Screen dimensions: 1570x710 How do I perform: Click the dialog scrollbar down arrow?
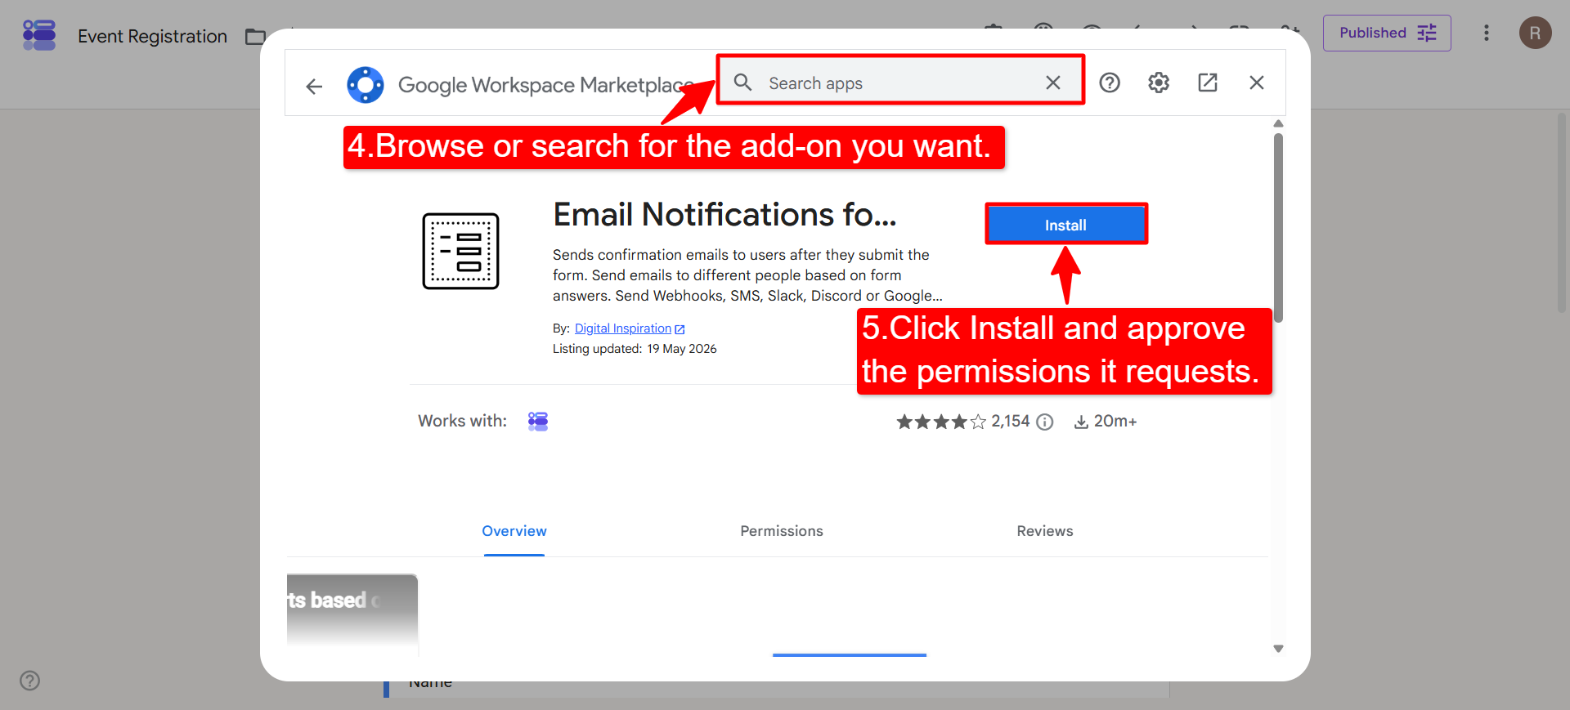[x=1278, y=649]
